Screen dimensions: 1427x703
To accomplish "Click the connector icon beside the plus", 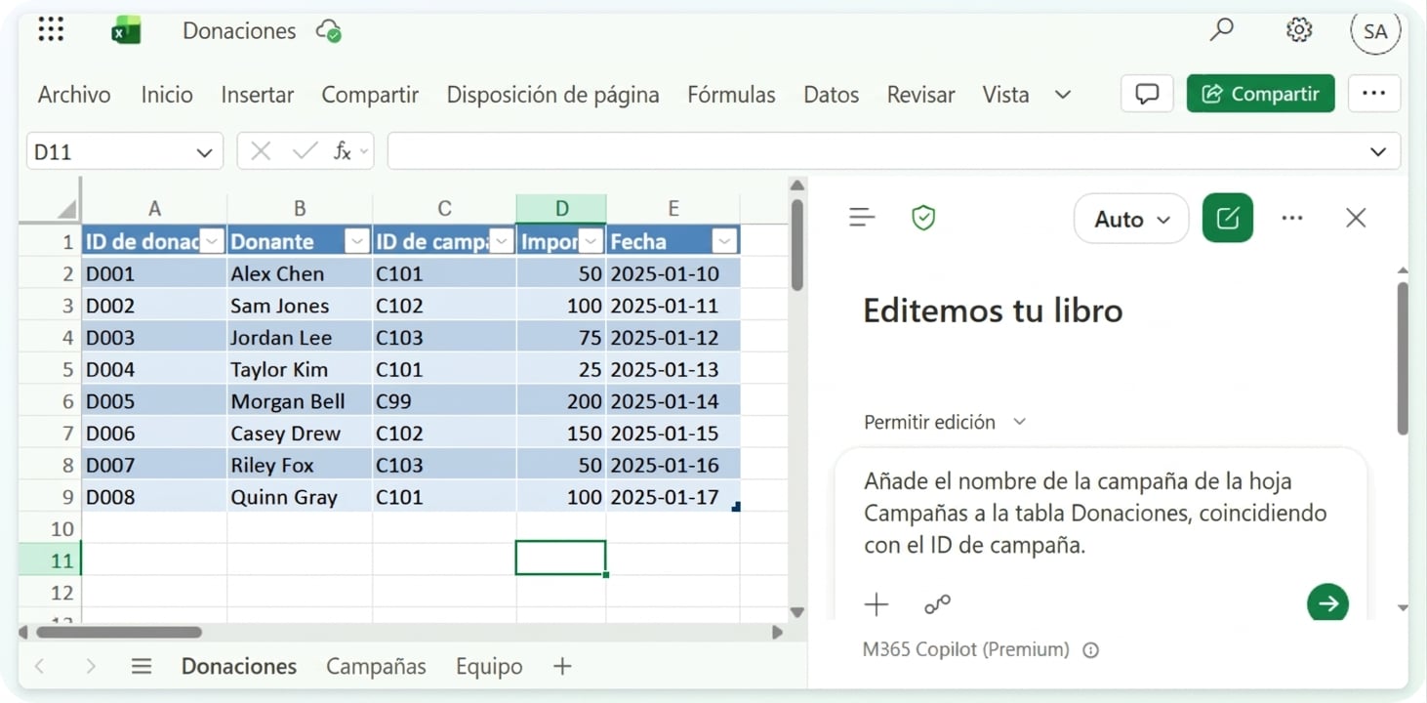I will point(937,604).
